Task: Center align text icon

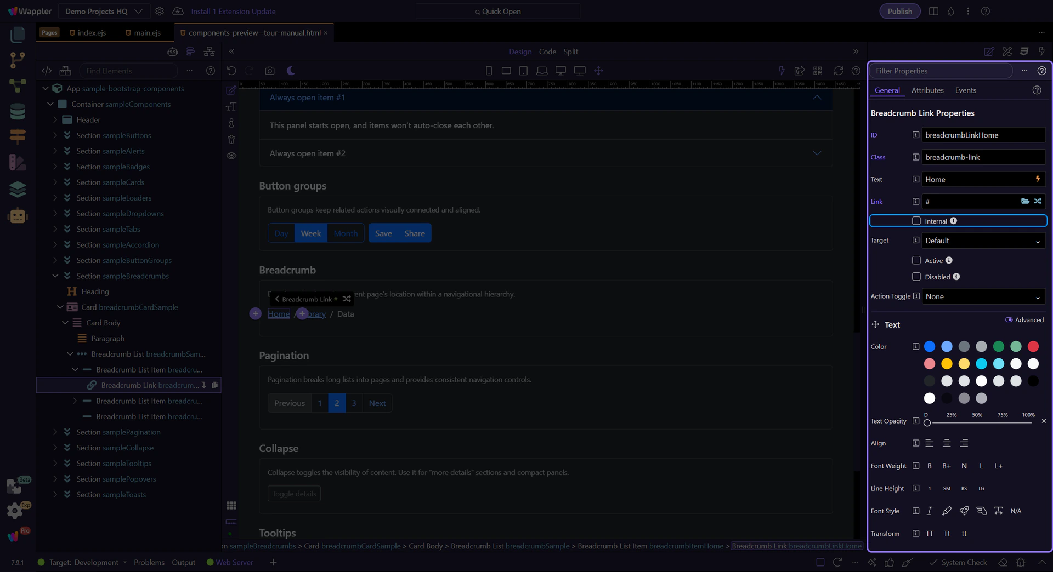Action: [x=947, y=443]
